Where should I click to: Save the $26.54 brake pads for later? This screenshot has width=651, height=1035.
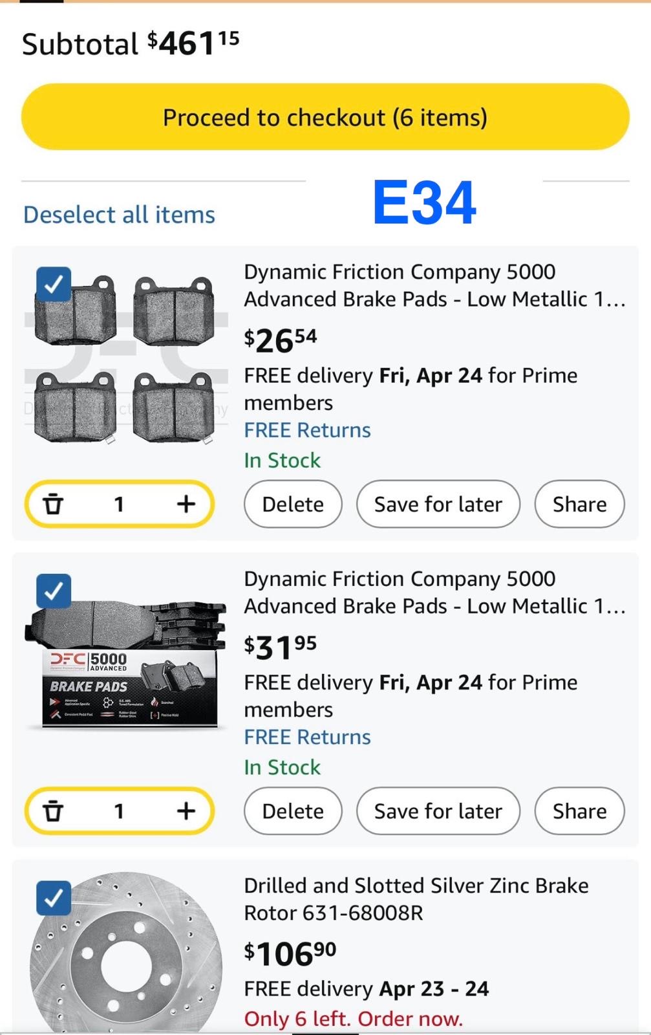[438, 504]
